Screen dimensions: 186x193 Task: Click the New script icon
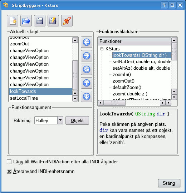click(13, 21)
